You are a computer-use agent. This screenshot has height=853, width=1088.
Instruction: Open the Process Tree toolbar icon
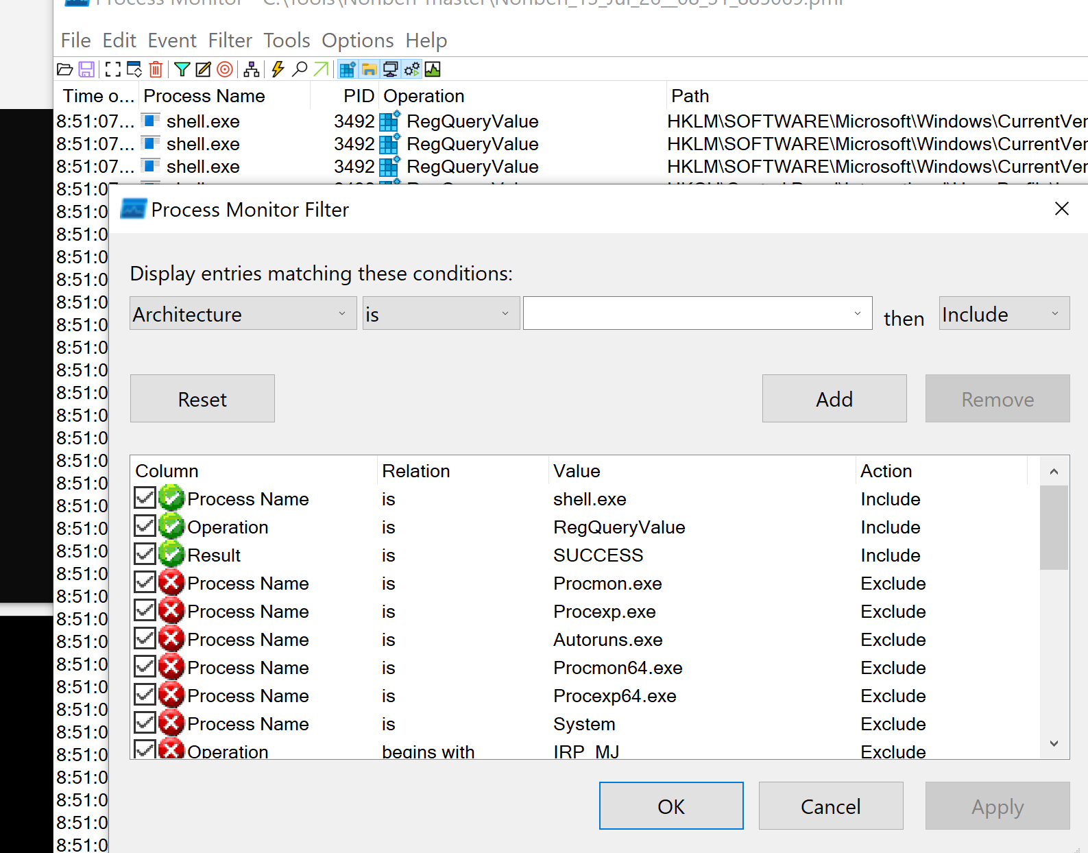[x=252, y=69]
